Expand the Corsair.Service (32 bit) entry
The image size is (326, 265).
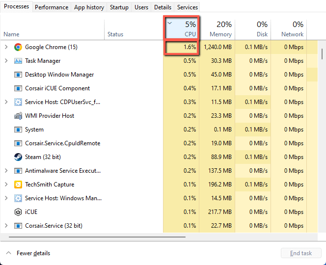[6, 226]
